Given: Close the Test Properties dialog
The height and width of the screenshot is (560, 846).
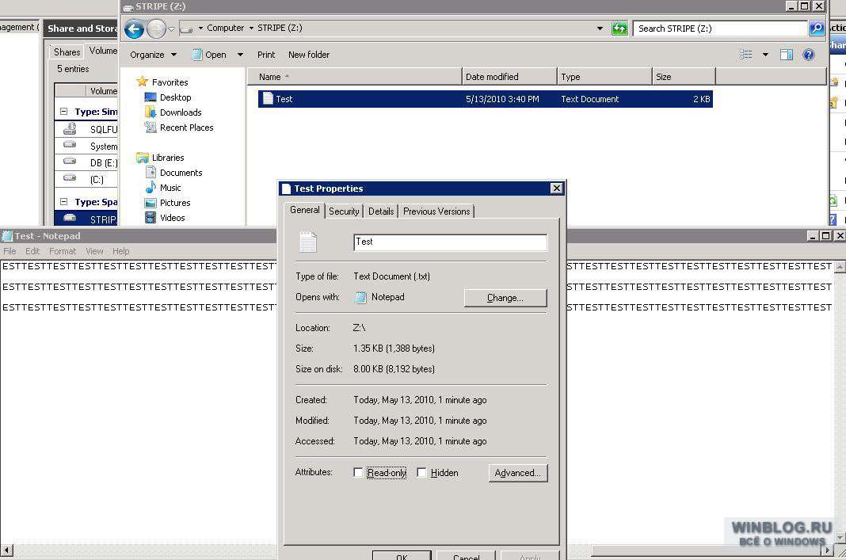Looking at the screenshot, I should point(556,189).
